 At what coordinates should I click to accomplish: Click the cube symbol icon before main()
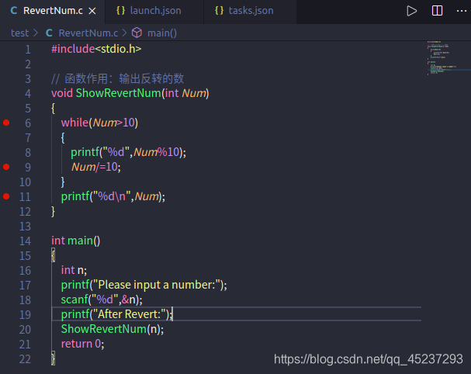(x=137, y=33)
